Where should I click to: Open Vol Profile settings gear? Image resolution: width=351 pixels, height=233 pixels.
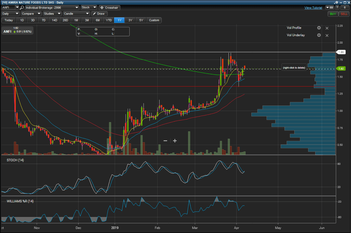coord(319,28)
